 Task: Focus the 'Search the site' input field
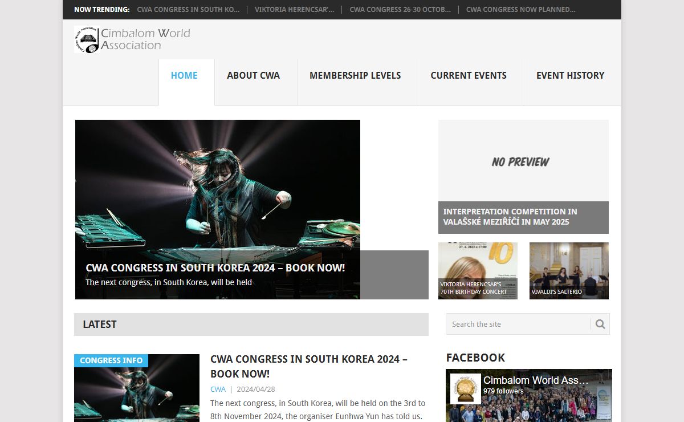pos(518,324)
